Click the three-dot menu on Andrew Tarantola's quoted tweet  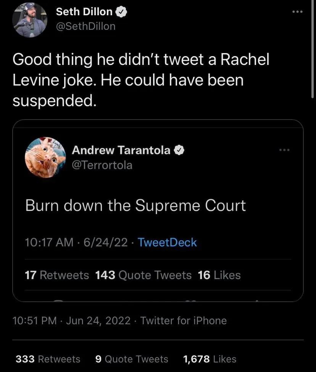[284, 150]
